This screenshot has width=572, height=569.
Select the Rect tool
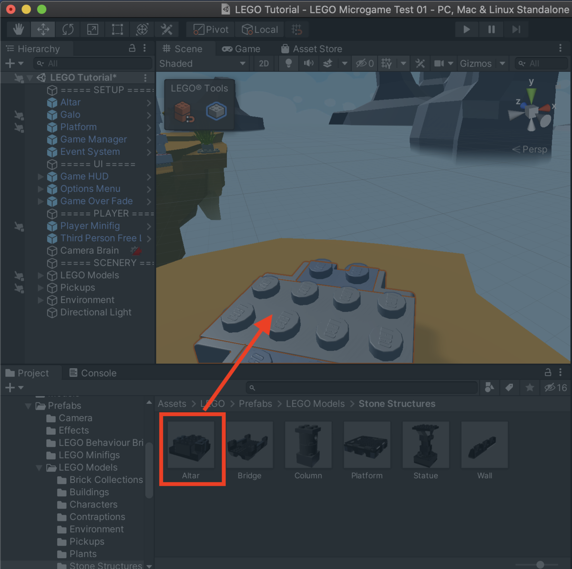pos(117,30)
